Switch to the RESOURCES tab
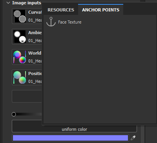The height and width of the screenshot is (143, 157). point(61,10)
